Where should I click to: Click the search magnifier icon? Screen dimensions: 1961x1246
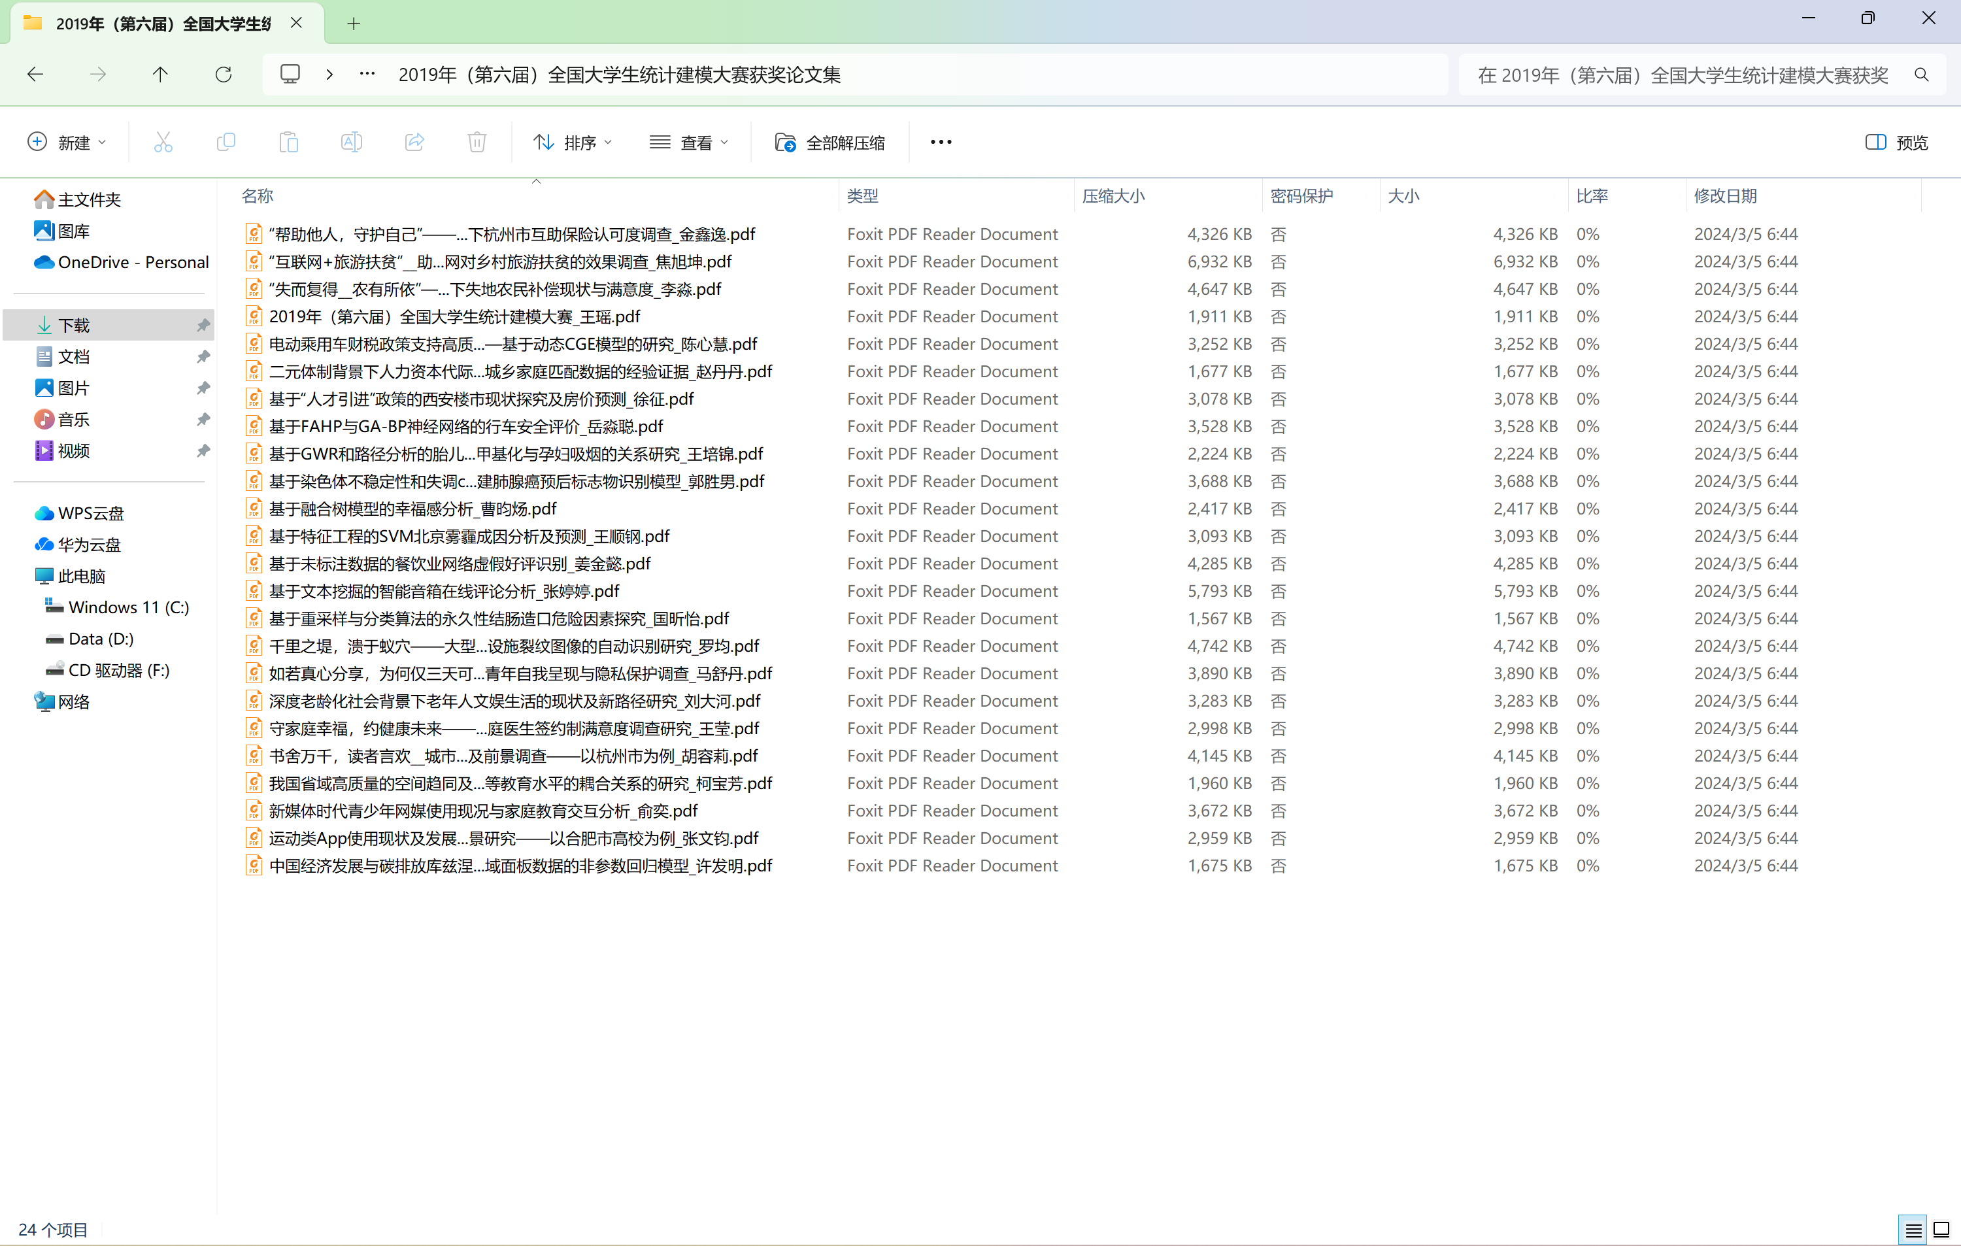[x=1921, y=75]
